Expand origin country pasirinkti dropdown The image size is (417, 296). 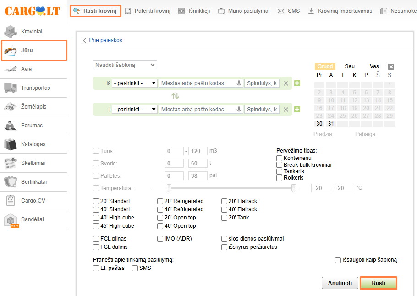(135, 83)
